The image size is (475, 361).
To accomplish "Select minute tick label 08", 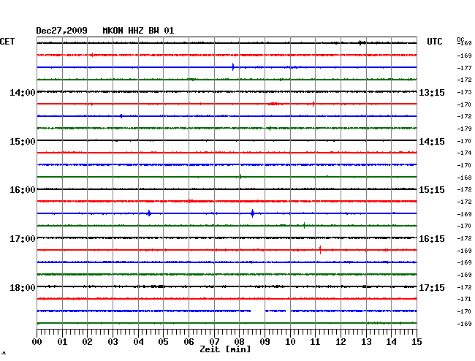I will [x=239, y=342].
